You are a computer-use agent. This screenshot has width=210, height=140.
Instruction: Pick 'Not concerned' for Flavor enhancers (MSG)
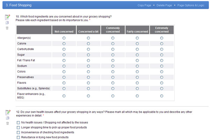64,96
